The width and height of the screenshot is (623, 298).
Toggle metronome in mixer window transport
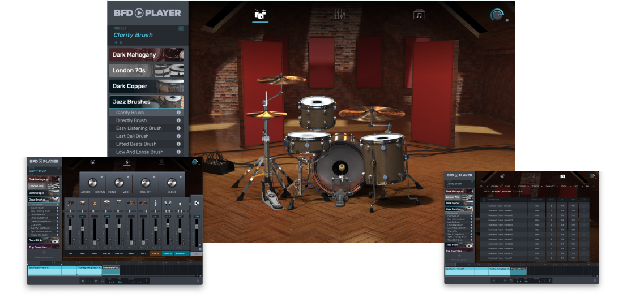pos(147,280)
